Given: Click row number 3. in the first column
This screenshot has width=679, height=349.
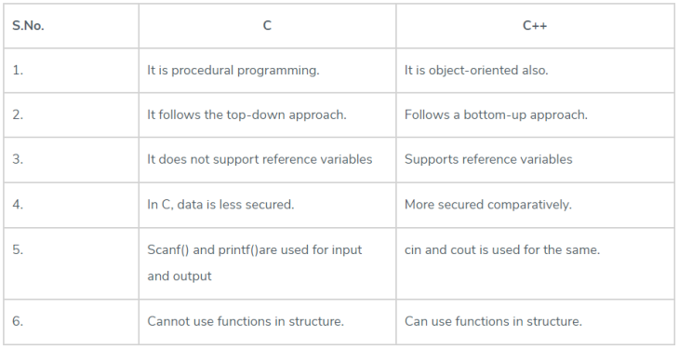Looking at the screenshot, I should [18, 159].
